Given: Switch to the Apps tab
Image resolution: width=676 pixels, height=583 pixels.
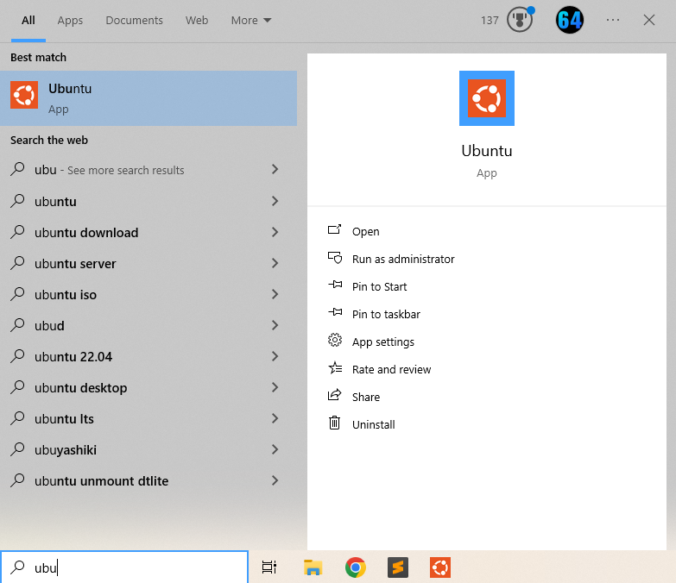Looking at the screenshot, I should click(70, 20).
